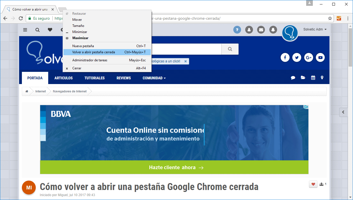Click the help question mark icon
The height and width of the screenshot is (200, 353).
pyautogui.click(x=237, y=30)
